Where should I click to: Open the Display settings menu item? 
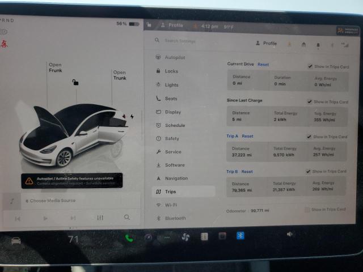click(173, 112)
